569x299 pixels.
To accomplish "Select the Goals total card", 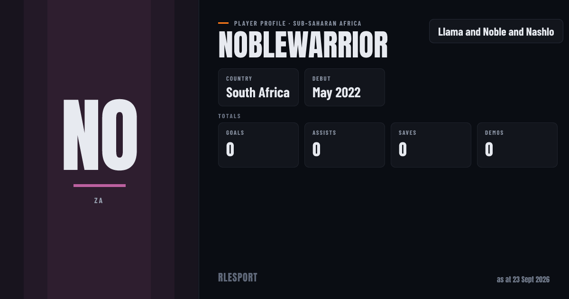I will (258, 145).
